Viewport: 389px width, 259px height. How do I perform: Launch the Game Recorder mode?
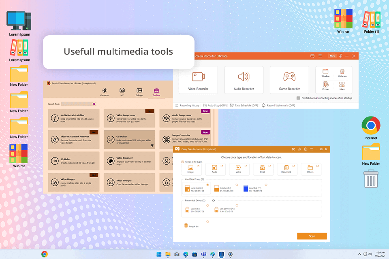point(289,80)
